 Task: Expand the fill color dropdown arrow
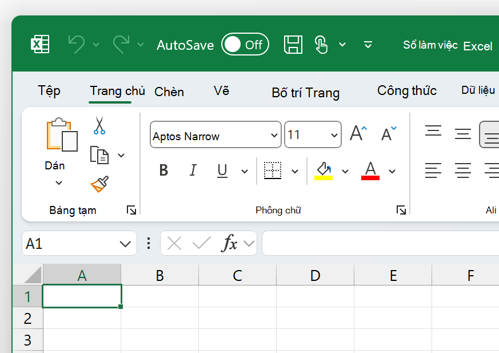(x=344, y=171)
